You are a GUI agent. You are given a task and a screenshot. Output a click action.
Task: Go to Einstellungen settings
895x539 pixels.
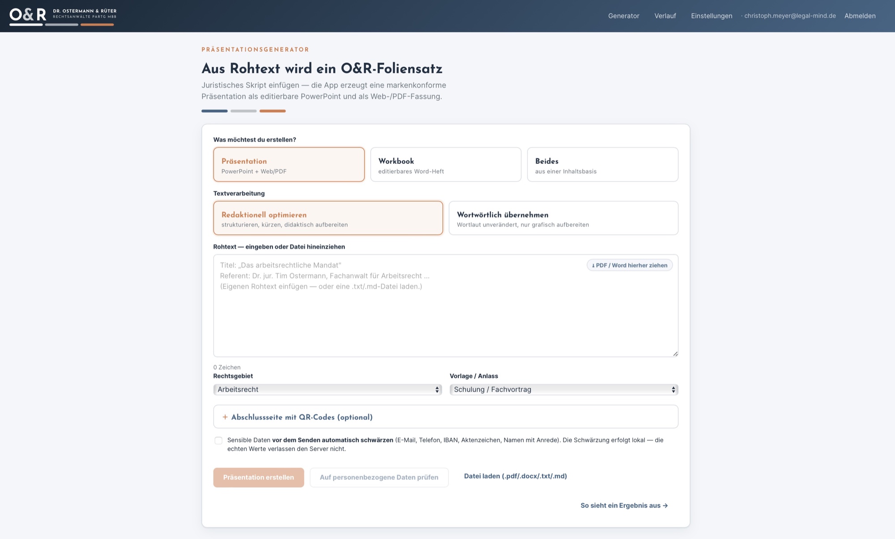712,16
